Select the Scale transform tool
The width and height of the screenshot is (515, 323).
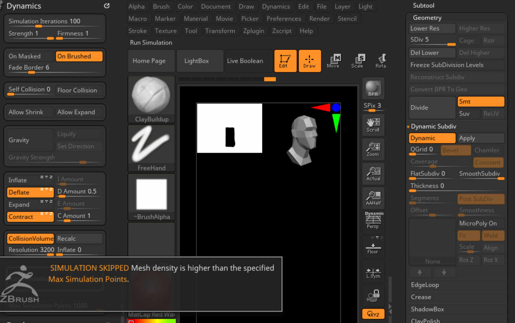coord(358,61)
